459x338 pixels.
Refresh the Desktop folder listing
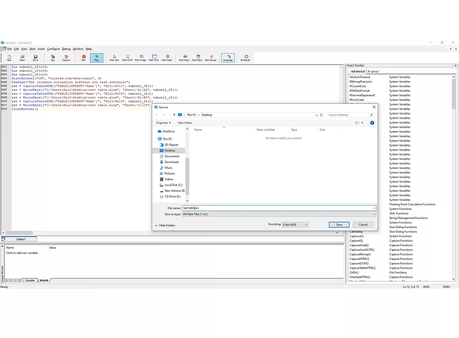[321, 115]
